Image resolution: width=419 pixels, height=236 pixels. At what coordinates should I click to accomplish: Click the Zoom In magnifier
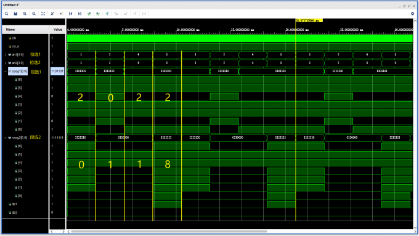click(x=25, y=14)
